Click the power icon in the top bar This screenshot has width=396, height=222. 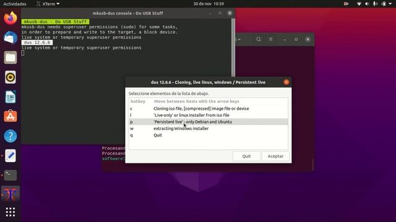pos(384,4)
